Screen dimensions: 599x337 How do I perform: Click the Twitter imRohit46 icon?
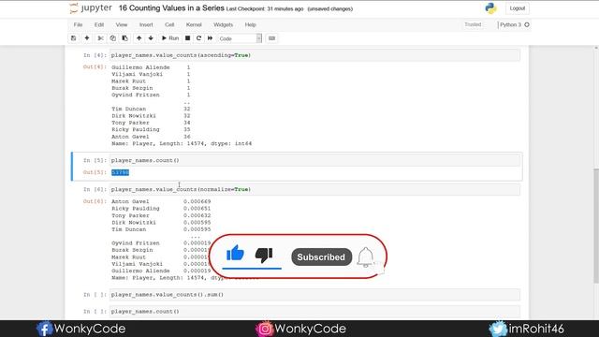[498, 329]
